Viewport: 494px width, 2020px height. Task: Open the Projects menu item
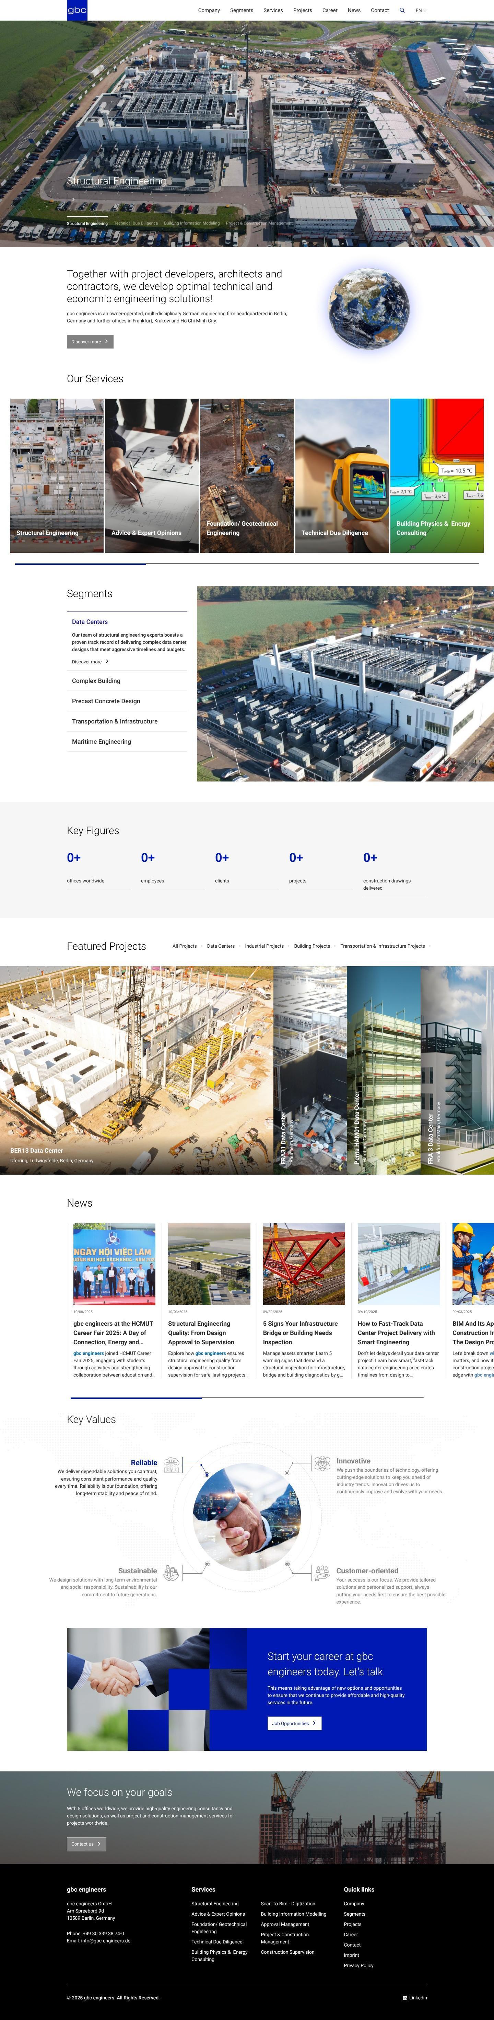[302, 10]
